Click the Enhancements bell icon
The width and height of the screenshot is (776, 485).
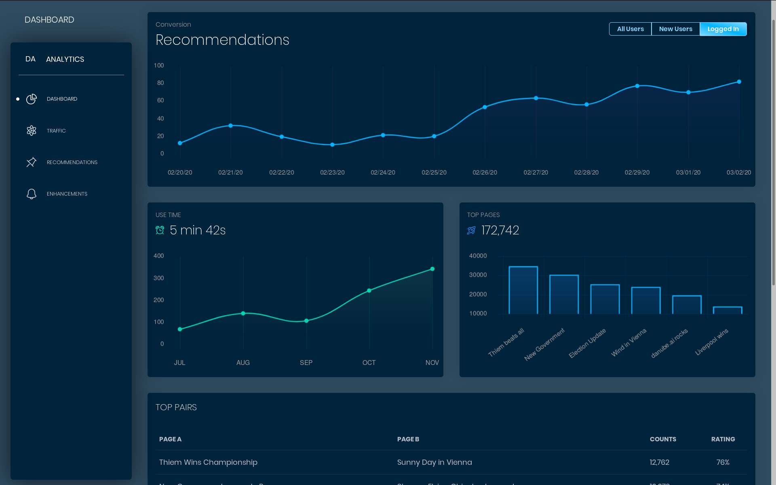32,194
